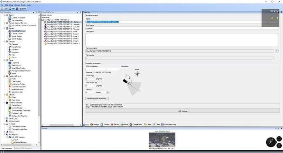Switch to the Motion tab
The width and height of the screenshot is (283, 153).
coord(124,125)
